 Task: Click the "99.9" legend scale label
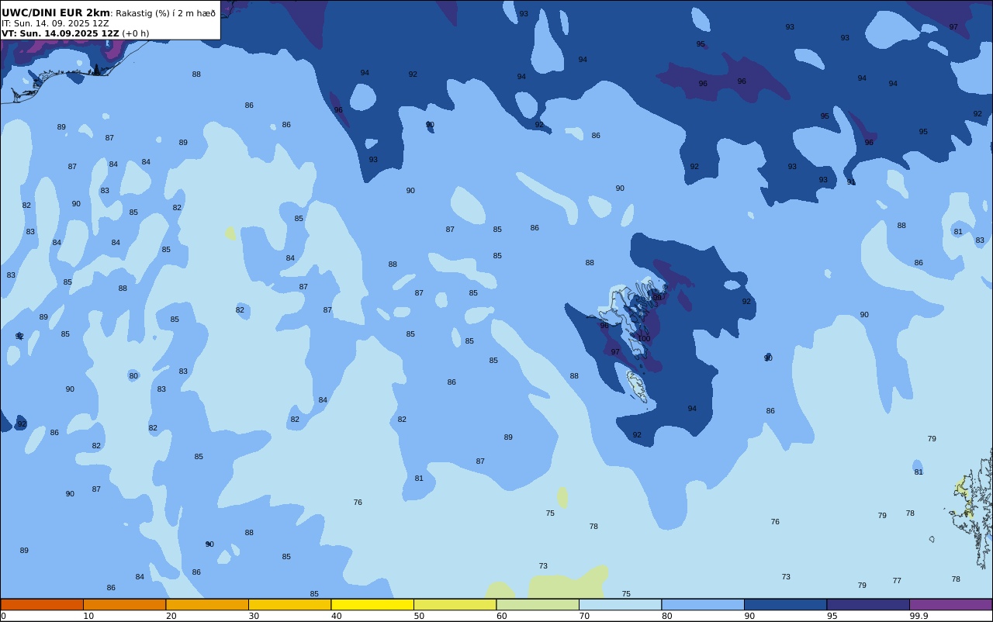click(x=919, y=616)
